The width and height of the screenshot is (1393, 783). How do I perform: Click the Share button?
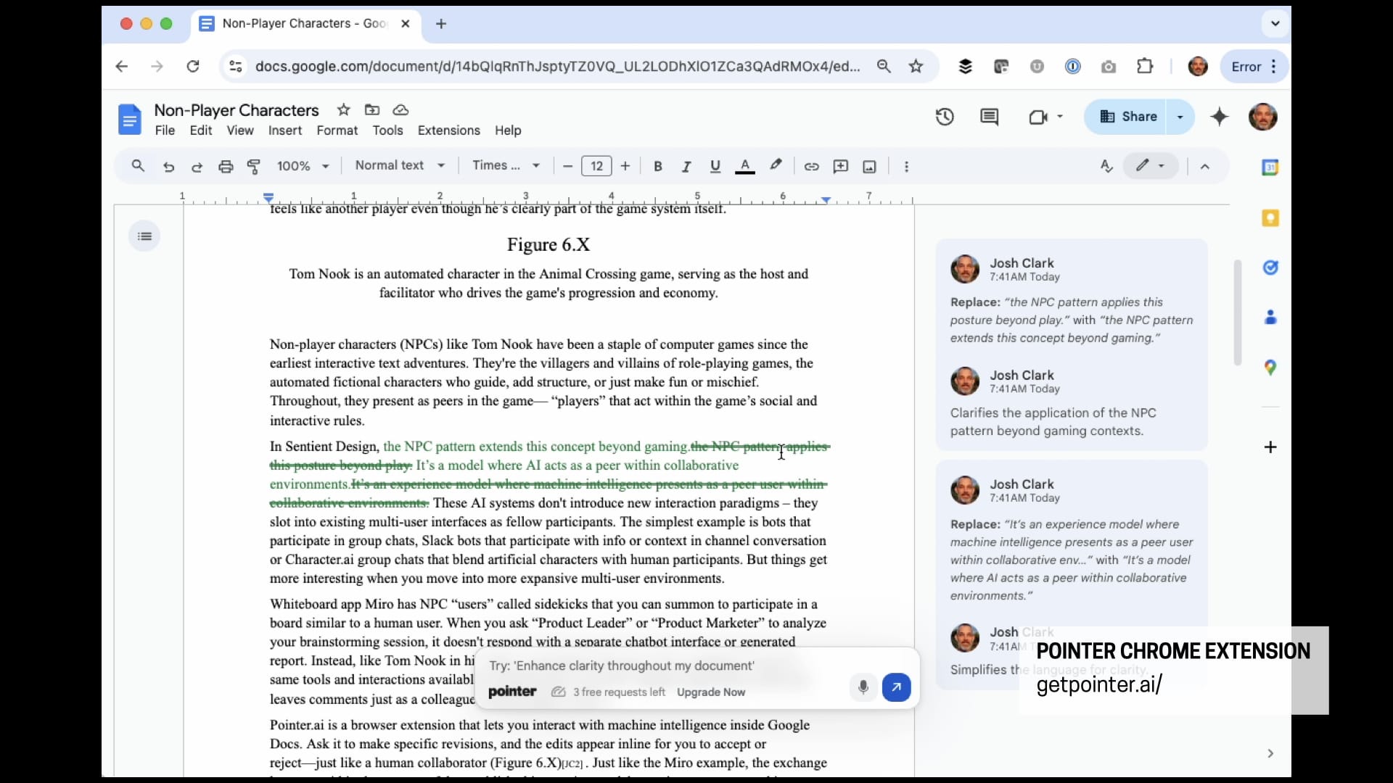tap(1127, 117)
